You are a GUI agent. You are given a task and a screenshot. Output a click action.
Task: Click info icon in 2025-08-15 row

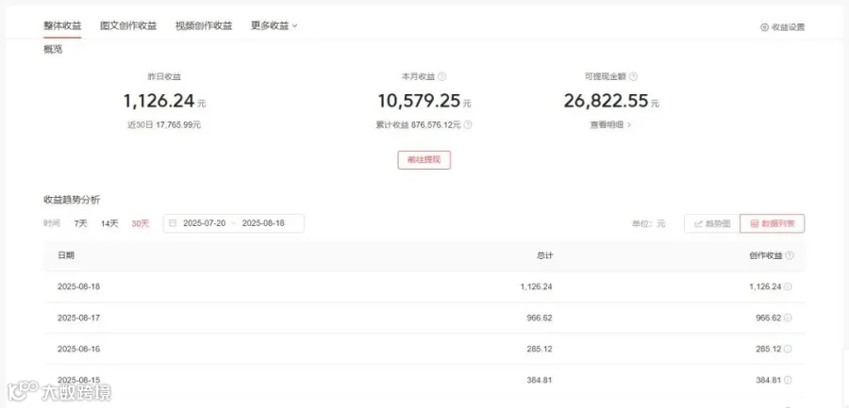pos(788,381)
